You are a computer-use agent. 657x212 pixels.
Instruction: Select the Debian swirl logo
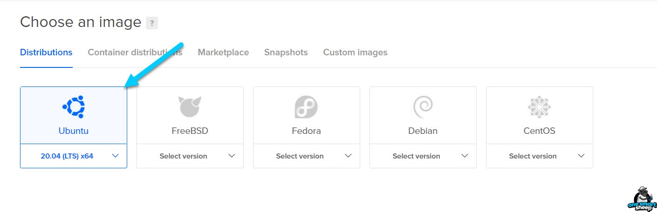point(423,107)
